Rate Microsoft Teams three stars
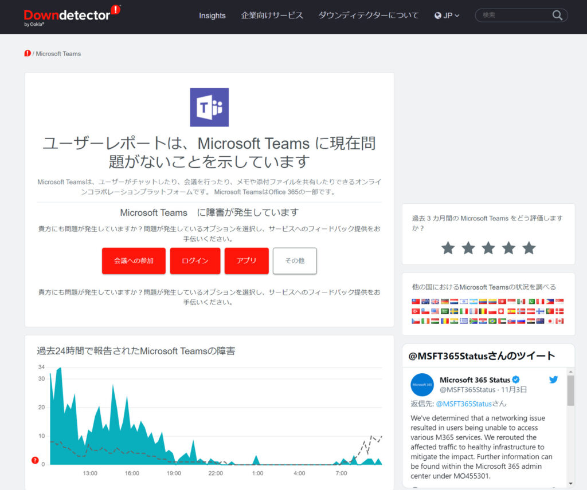Image resolution: width=587 pixels, height=490 pixels. 488,248
